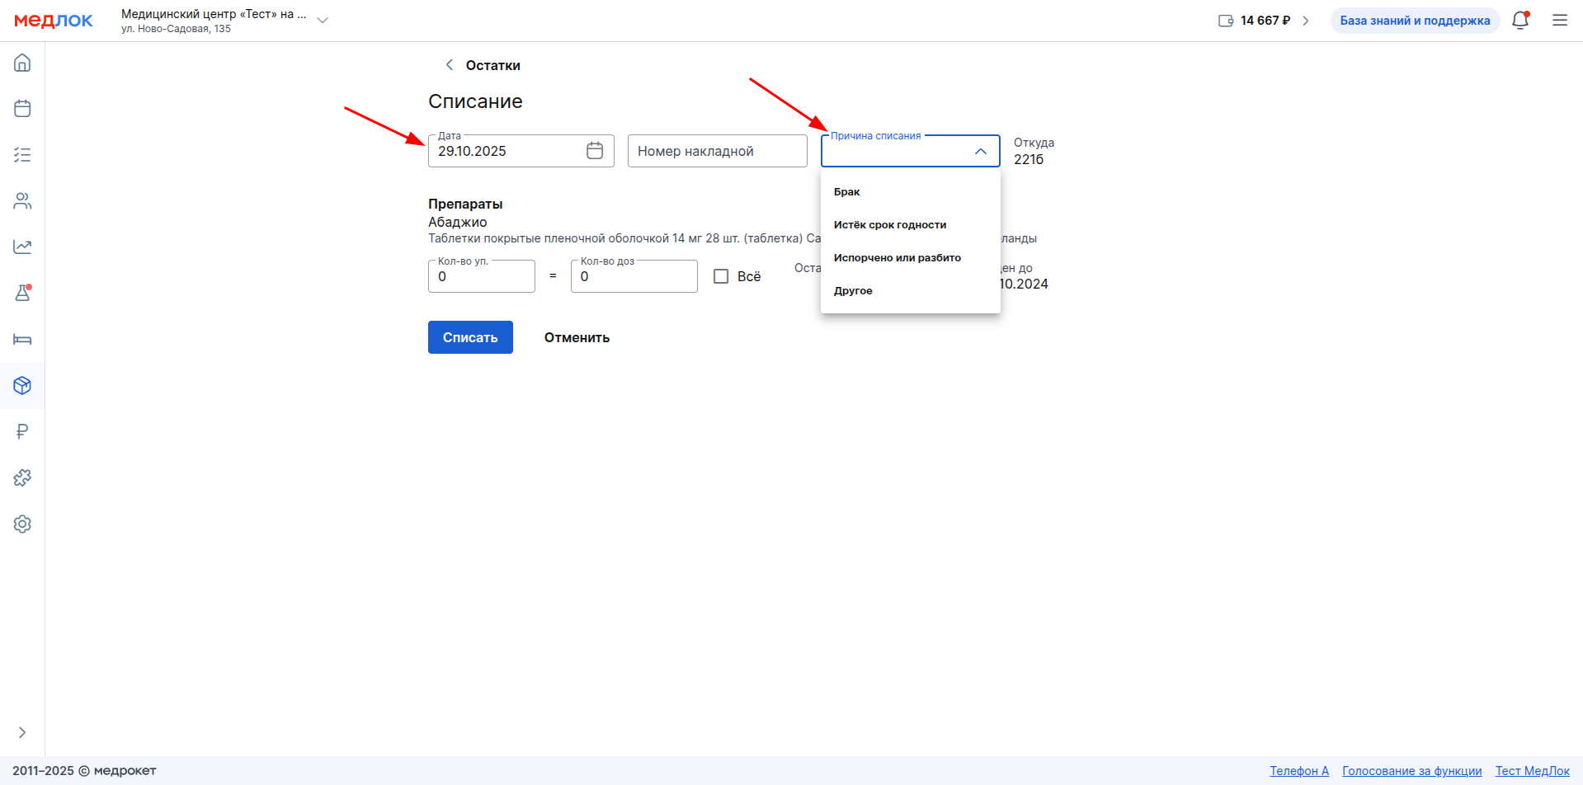The width and height of the screenshot is (1583, 785).
Task: Open the finance ruble sidebar icon
Action: point(22,431)
